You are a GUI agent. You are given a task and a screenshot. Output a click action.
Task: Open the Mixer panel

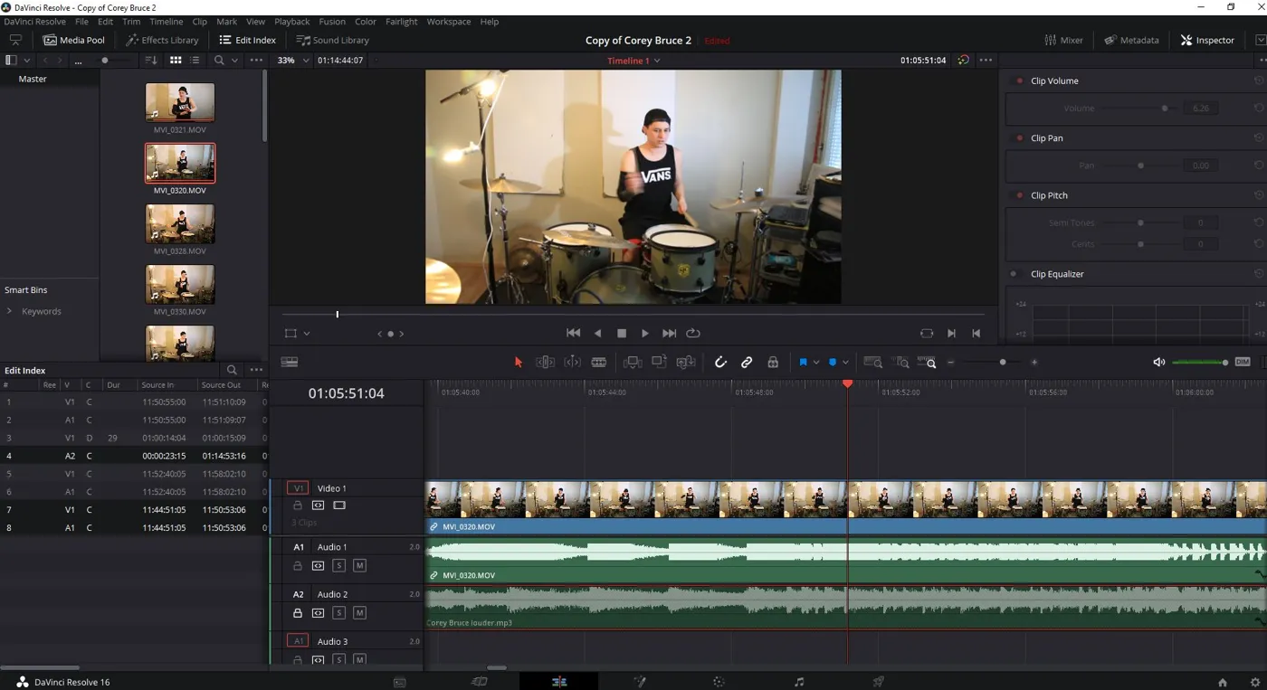[x=1063, y=40]
